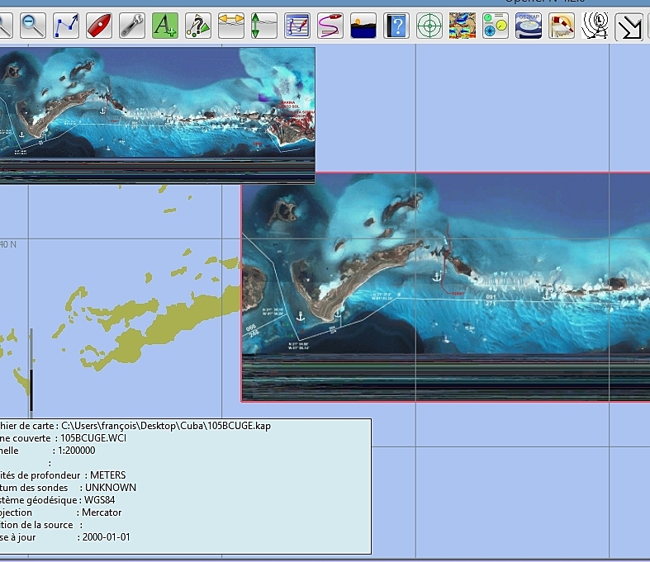This screenshot has height=562, width=650.
Task: Click the scale value 1:200000
Action: tap(76, 451)
